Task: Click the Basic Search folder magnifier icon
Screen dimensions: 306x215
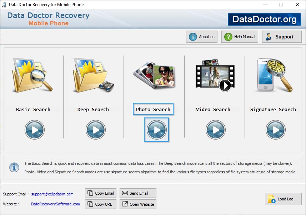Action: 32,75
